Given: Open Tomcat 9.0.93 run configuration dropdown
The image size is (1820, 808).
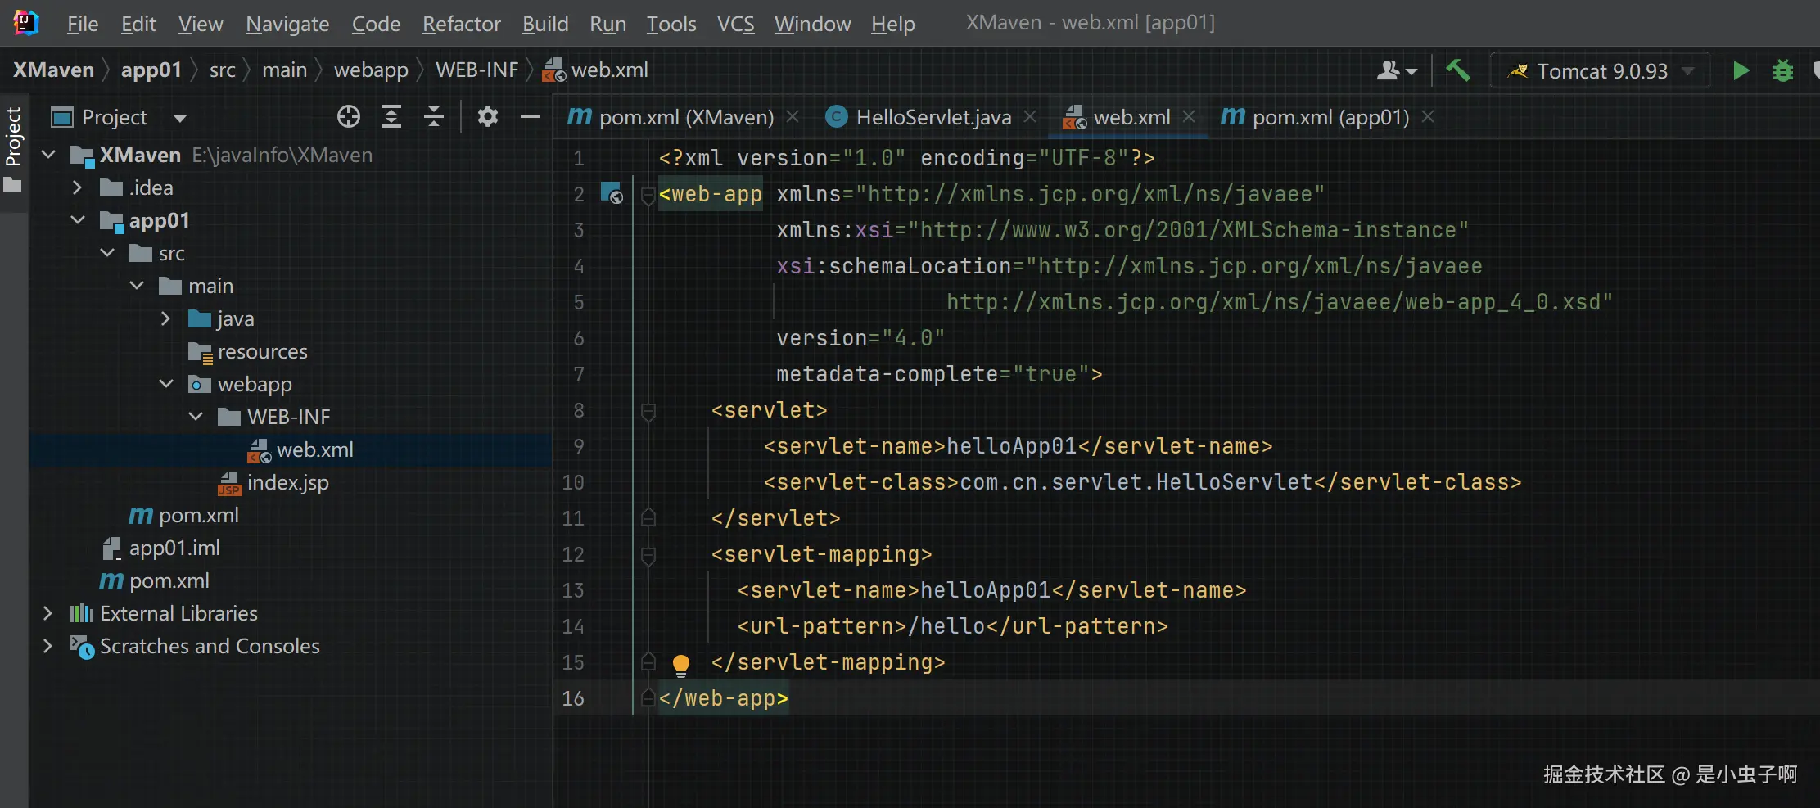Looking at the screenshot, I should coord(1601,71).
